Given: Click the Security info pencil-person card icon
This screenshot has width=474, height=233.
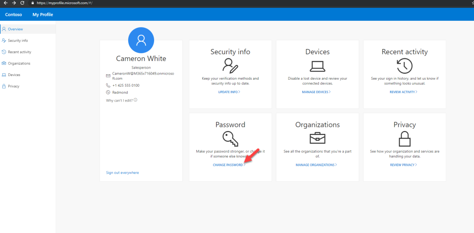Looking at the screenshot, I should (x=231, y=66).
